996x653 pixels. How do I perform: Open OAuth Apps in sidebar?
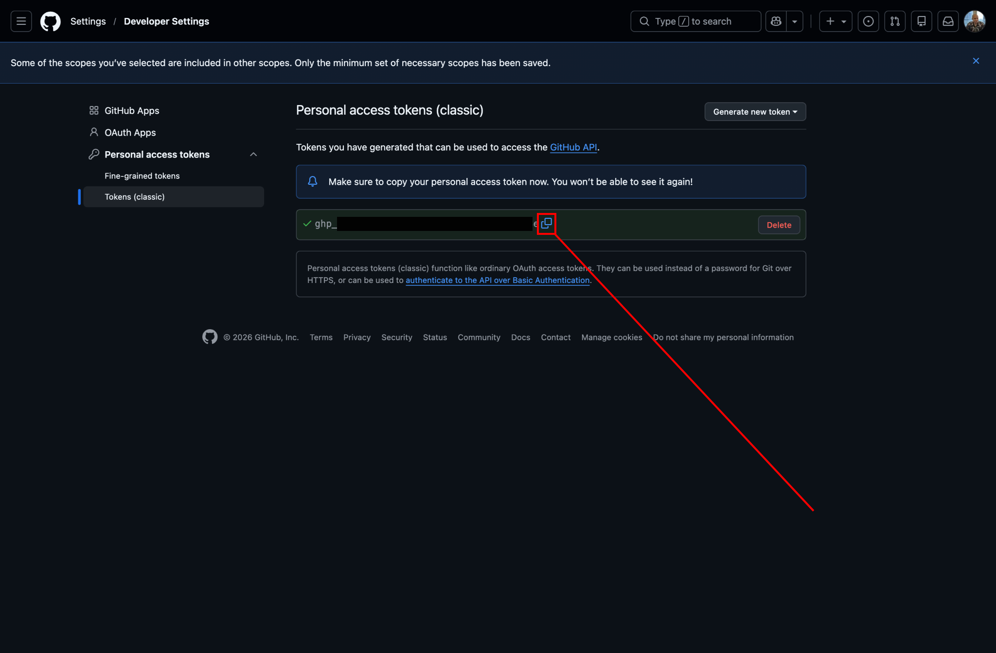tap(174, 133)
